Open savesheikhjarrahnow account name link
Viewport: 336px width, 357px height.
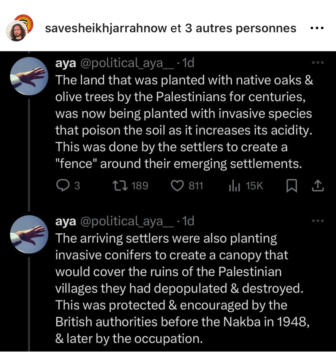pos(106,28)
